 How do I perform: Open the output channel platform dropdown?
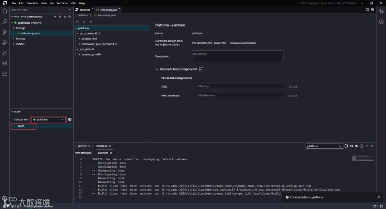coord(324,146)
